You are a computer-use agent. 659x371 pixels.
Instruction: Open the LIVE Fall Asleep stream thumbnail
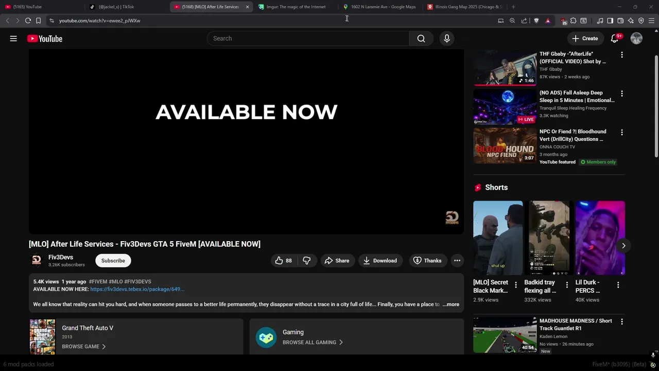pyautogui.click(x=505, y=107)
